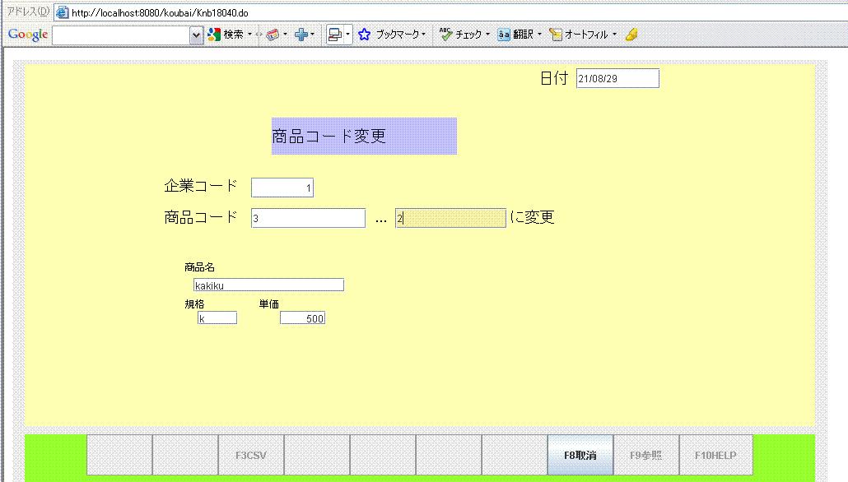Click the 商品名 field showing kakiku

point(268,285)
